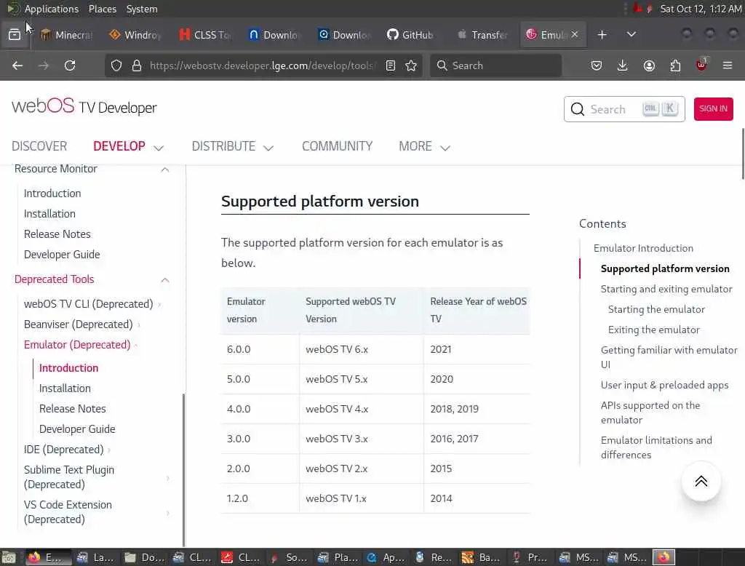Screen dimensions: 745x566
Task: Open the System menu in top panel
Action: (x=142, y=9)
